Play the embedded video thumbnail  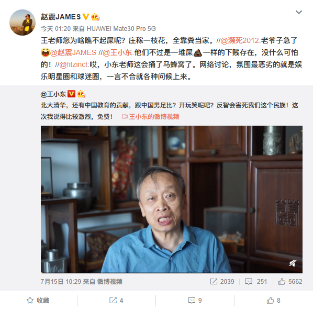pos(172,199)
